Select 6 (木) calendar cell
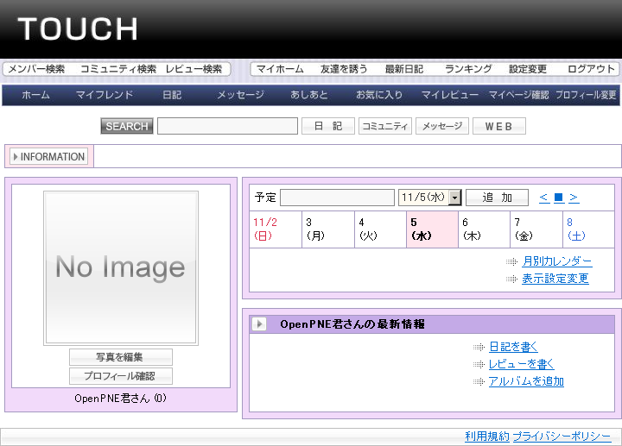The width and height of the screenshot is (622, 446). coord(485,229)
